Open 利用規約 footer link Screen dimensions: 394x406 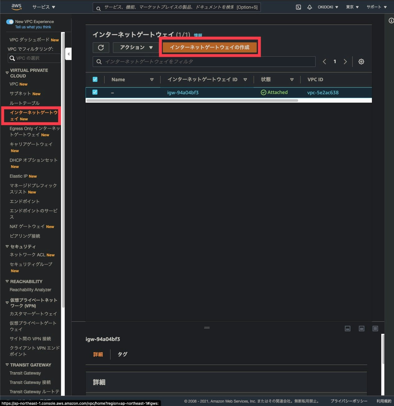pos(384,401)
